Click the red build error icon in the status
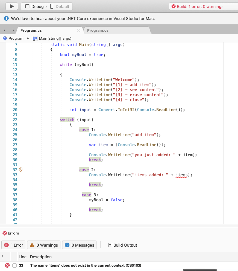Viewport: 238px width, 271px height. pos(174,7)
